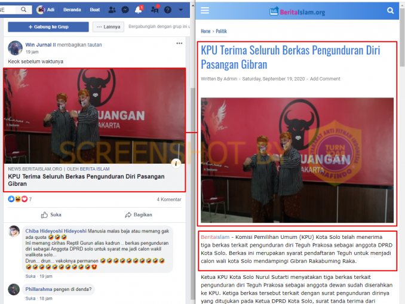Viewport: 405px width, 304px height.
Task: Open the Buat menu in navbar
Action: click(94, 10)
